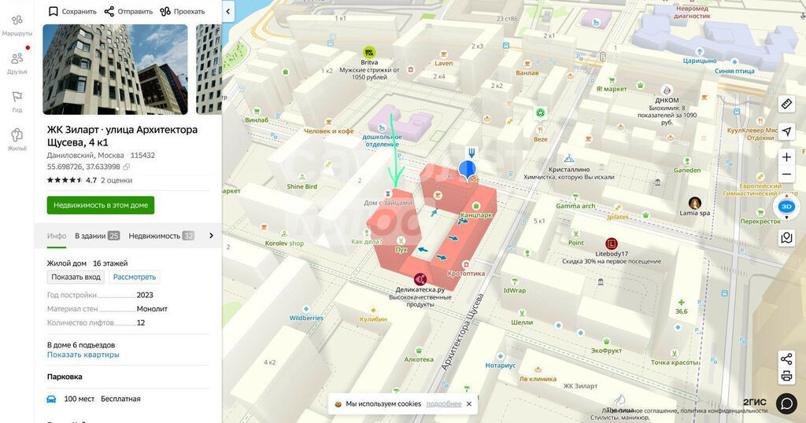Image resolution: width=806 pixels, height=423 pixels.
Task: Switch to the В здании tab
Action: pos(97,236)
